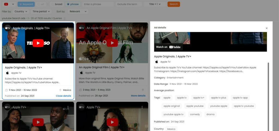This screenshot has width=279, height=131.
Task: Click 'Published on: 24 Sep 2021' in first card
Action: (x=20, y=96)
